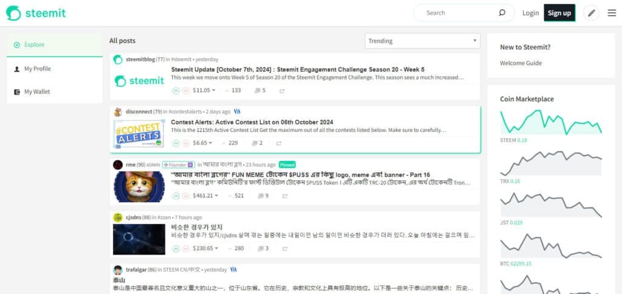The height and width of the screenshot is (294, 622).
Task: Click the Login link
Action: pyautogui.click(x=530, y=13)
